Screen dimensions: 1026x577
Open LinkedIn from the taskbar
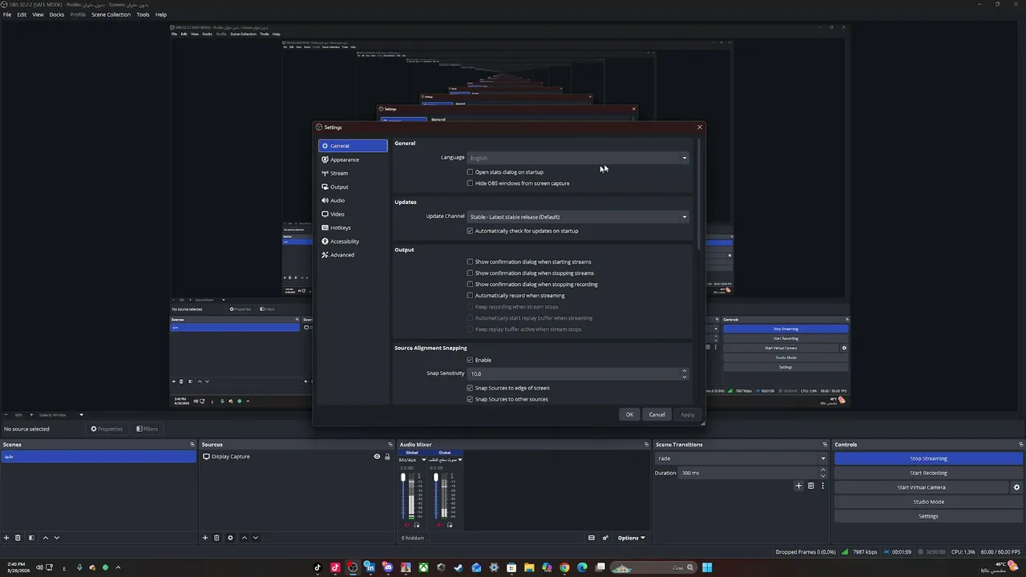[x=370, y=567]
